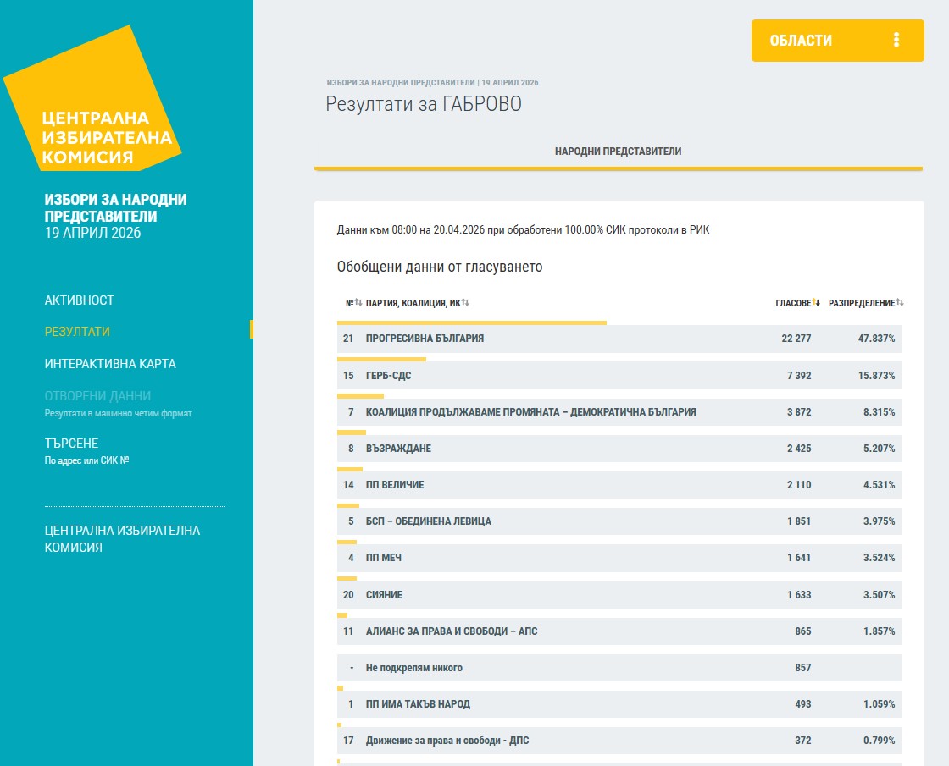Open the ОБЛАСТИ three-dots menu icon

896,41
